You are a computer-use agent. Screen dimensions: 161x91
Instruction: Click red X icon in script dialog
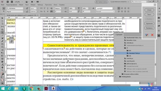[x=152, y=35]
